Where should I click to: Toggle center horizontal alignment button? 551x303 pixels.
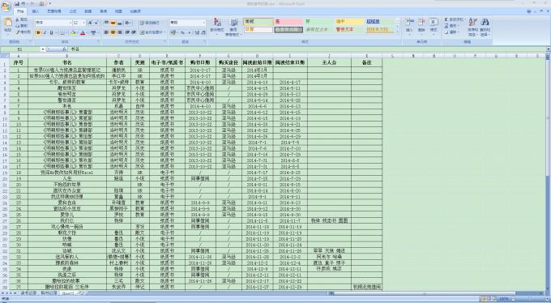113,32
